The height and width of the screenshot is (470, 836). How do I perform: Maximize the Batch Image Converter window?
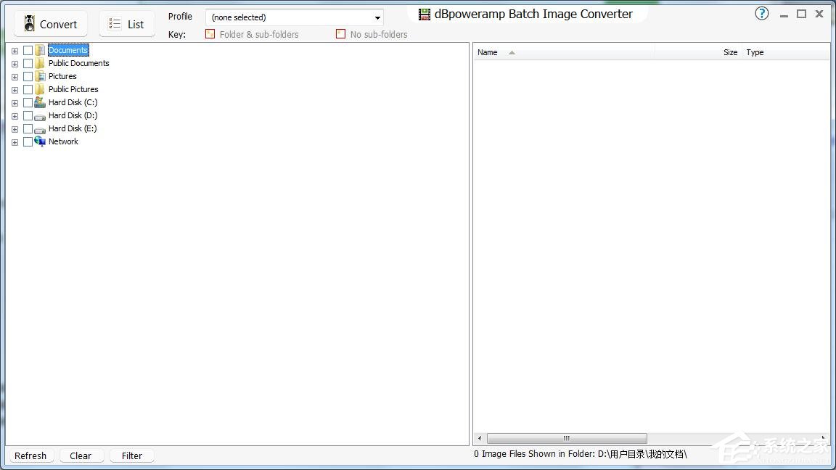point(801,14)
